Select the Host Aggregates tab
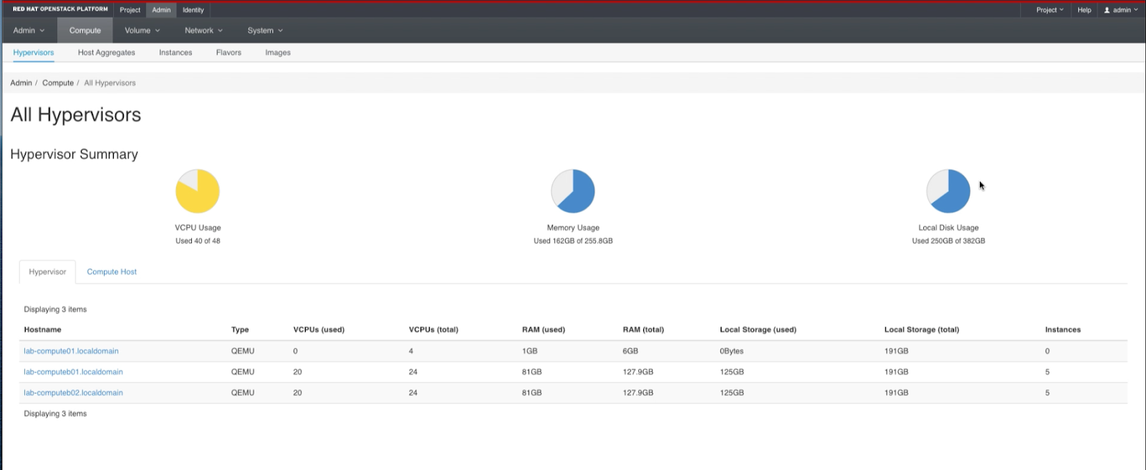The height and width of the screenshot is (470, 1146). click(107, 53)
